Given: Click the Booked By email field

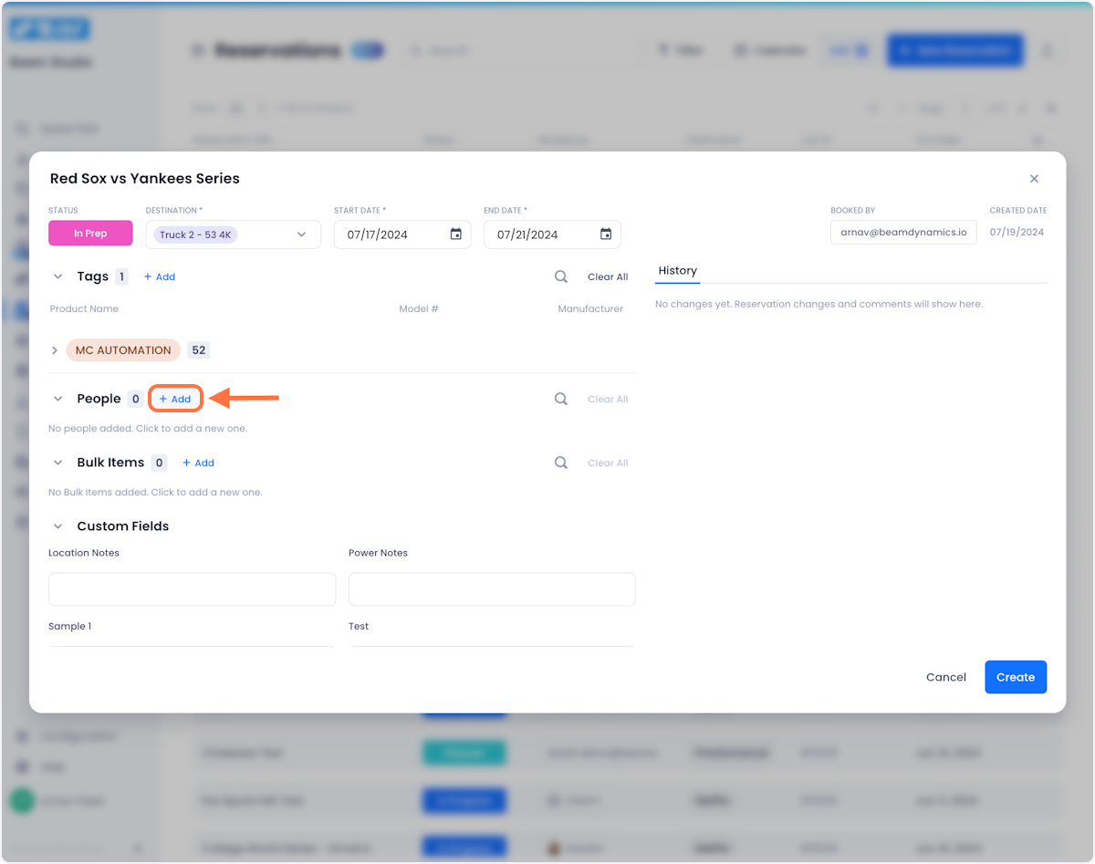Looking at the screenshot, I should click(903, 233).
